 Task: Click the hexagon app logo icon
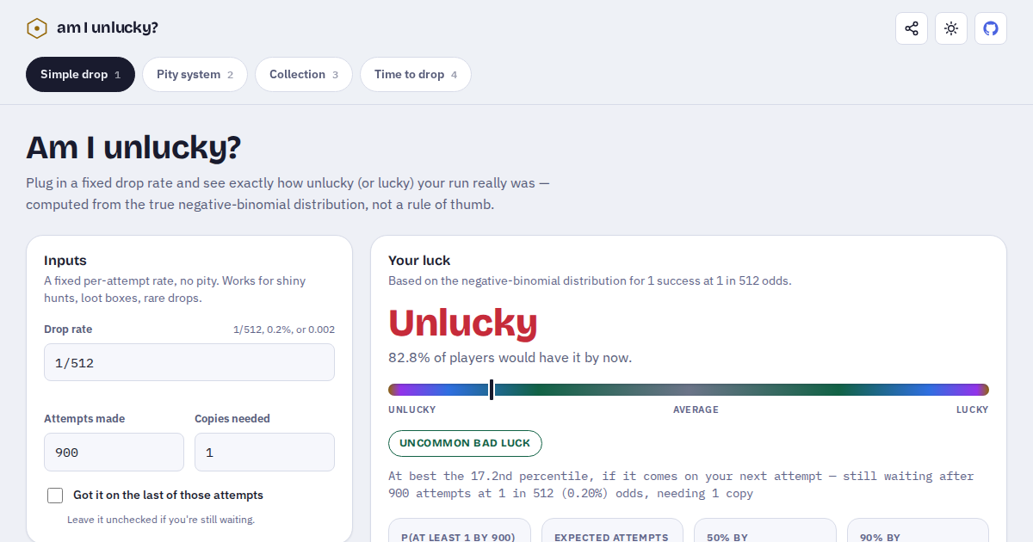coord(36,28)
